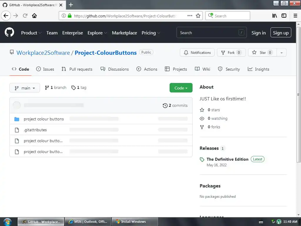This screenshot has width=301, height=226.
Task: Switch to the Install Windows taskbar button
Action: (x=135, y=222)
